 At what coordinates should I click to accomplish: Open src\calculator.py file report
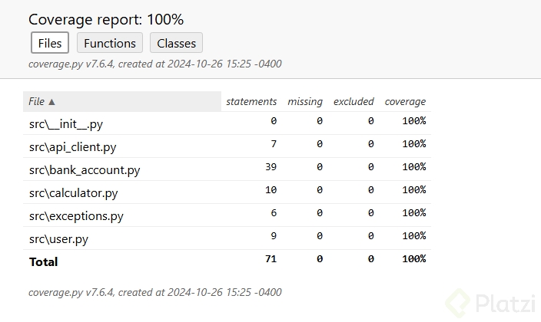(x=73, y=193)
